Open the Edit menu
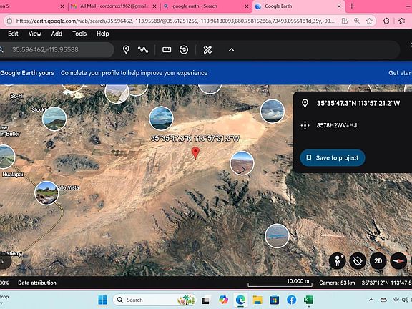The width and height of the screenshot is (412, 309). tap(13, 34)
